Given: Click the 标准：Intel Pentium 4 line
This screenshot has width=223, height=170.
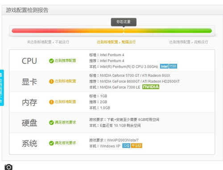Looking at the screenshot, I should [x=107, y=55].
